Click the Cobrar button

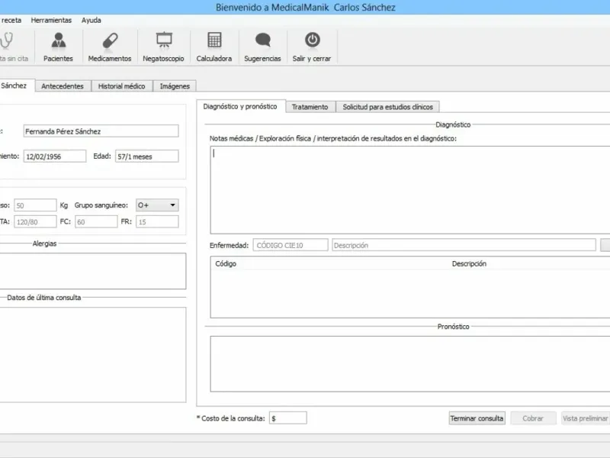click(533, 418)
